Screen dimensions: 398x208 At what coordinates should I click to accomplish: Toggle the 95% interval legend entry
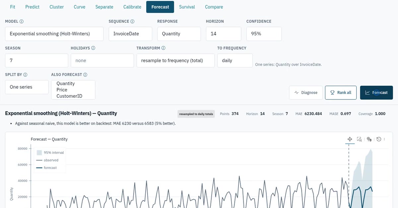(50, 153)
